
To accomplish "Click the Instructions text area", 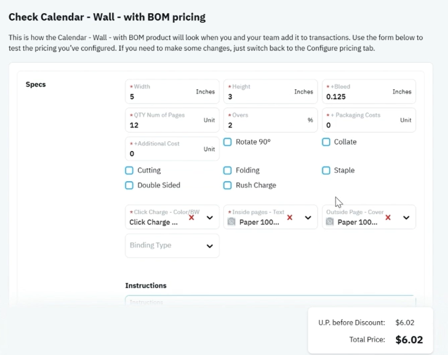I will coord(270,301).
